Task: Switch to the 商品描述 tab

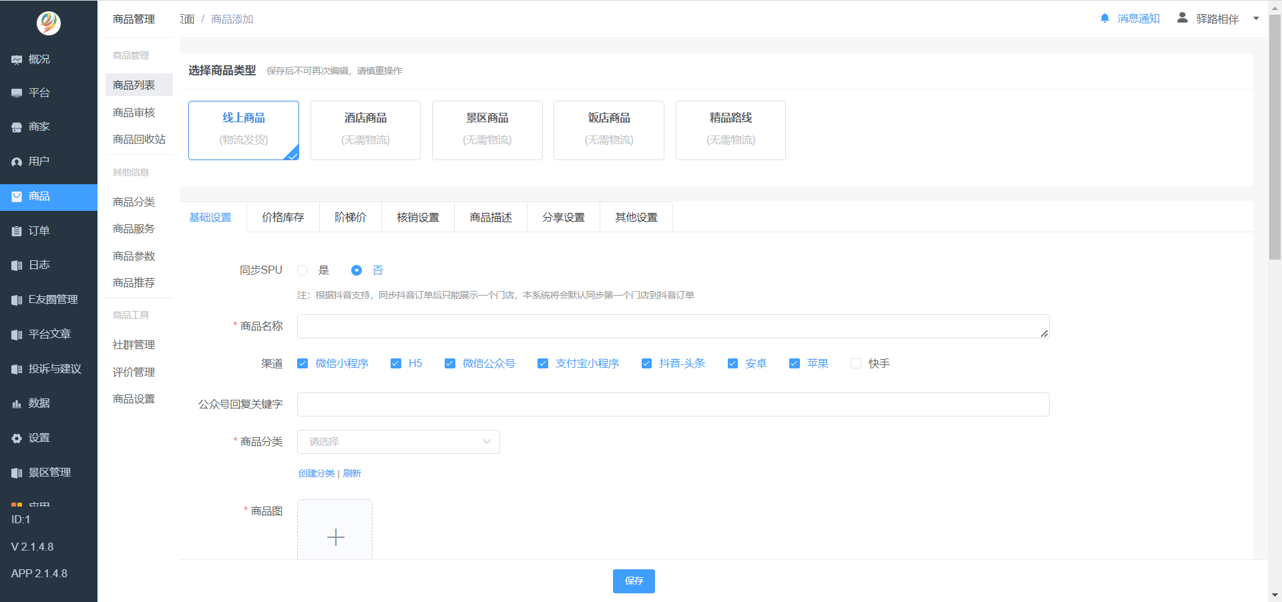Action: click(x=491, y=218)
